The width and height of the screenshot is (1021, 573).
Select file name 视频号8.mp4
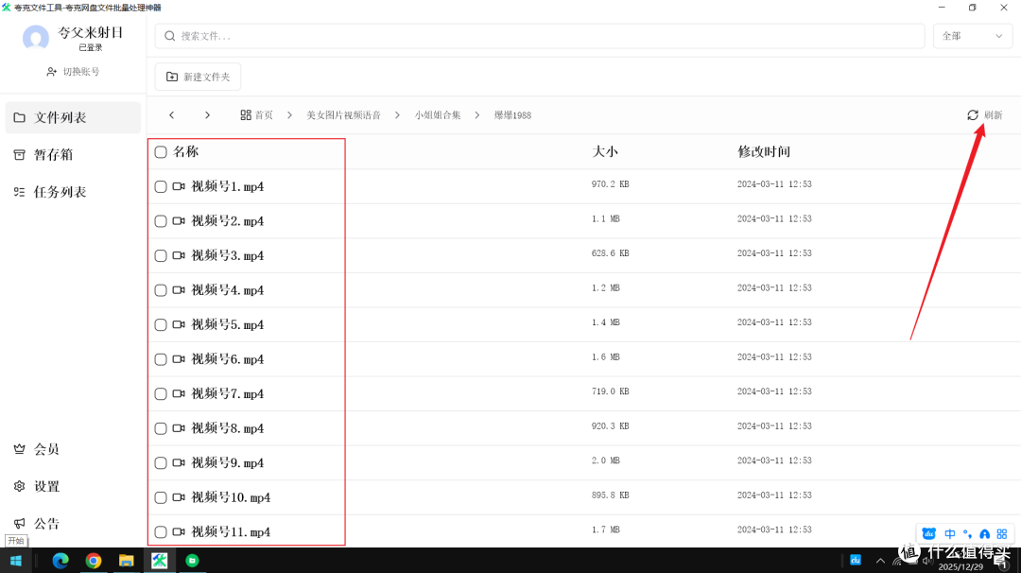(x=227, y=428)
